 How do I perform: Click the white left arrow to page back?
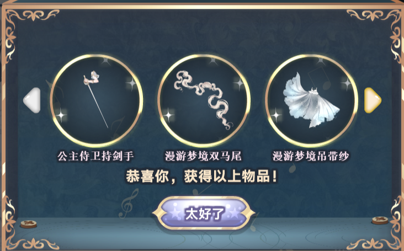32,100
